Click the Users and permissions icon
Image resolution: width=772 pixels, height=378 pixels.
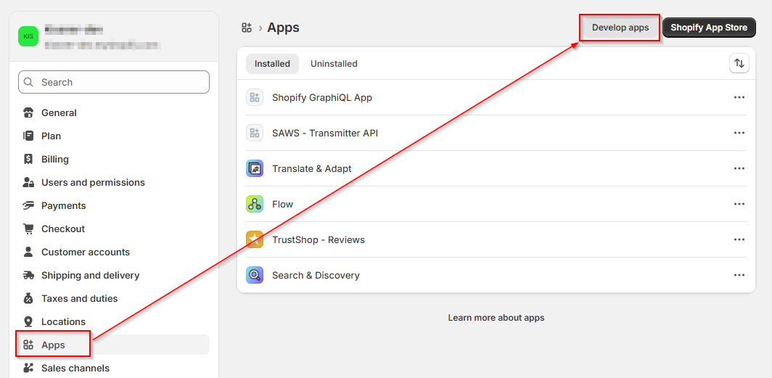click(28, 183)
